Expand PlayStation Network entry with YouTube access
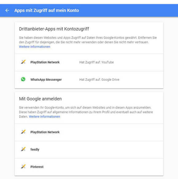 click(89, 62)
